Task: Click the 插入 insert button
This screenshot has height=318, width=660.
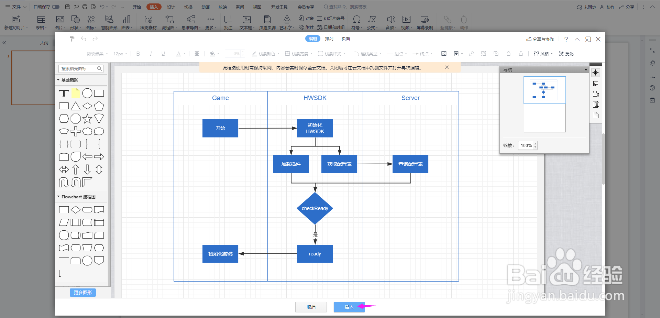Action: 349,307
